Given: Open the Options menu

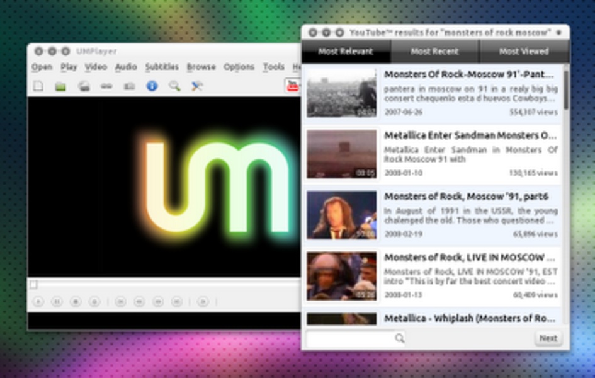Looking at the screenshot, I should (239, 67).
